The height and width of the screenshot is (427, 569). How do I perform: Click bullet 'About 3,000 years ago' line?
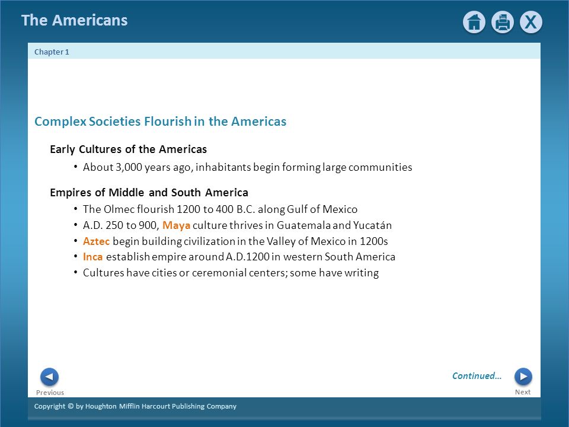248,167
